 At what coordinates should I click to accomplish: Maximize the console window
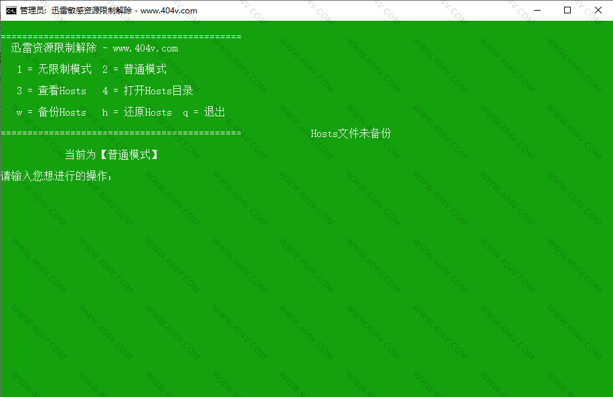click(567, 10)
